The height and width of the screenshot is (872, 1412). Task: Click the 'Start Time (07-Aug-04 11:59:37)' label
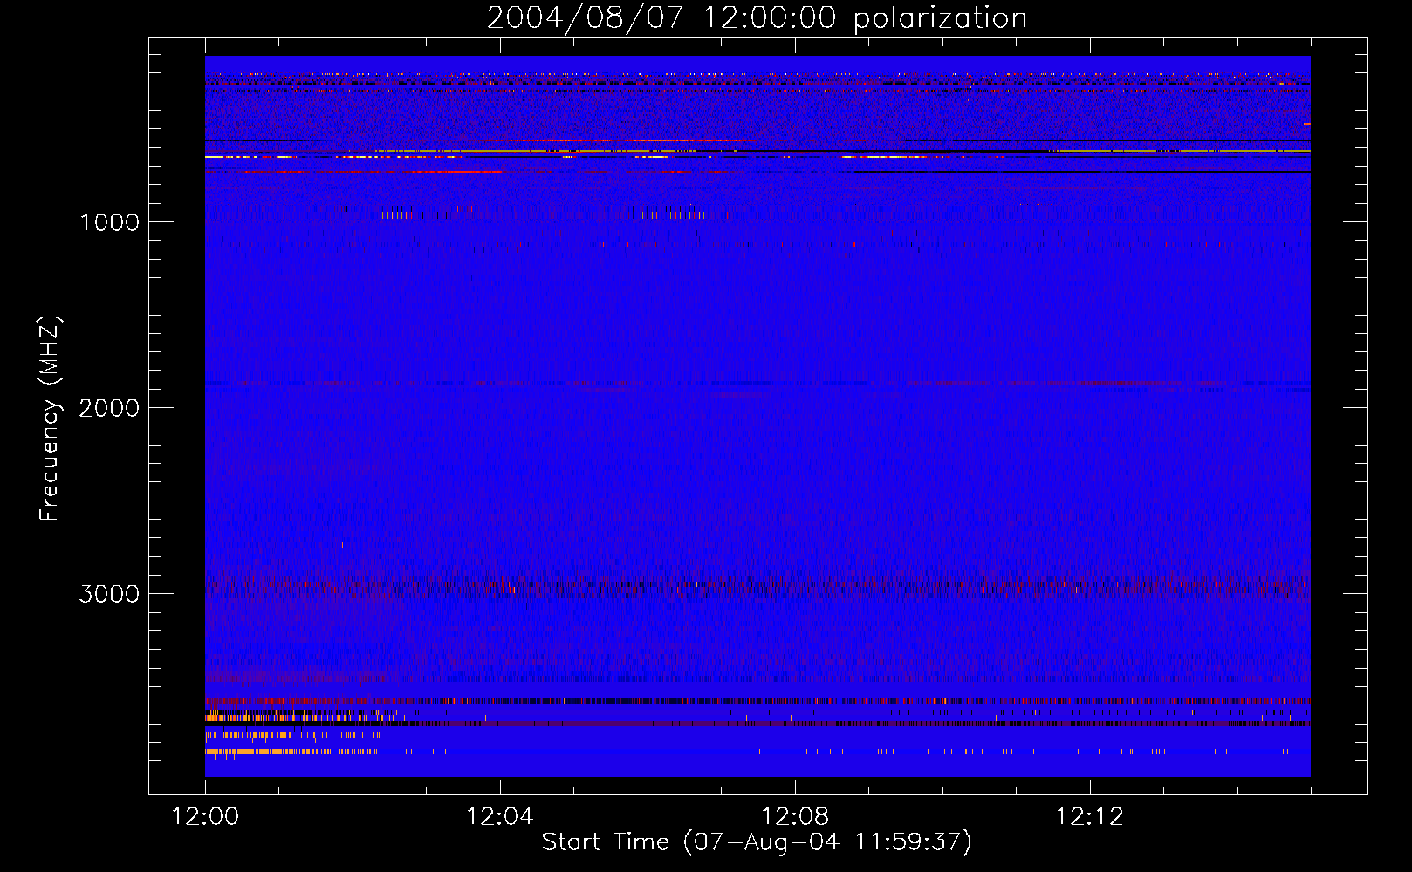point(757,842)
